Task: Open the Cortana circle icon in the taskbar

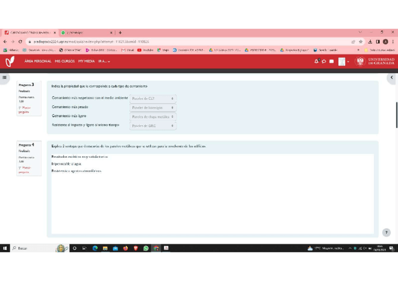Action: click(x=75, y=248)
